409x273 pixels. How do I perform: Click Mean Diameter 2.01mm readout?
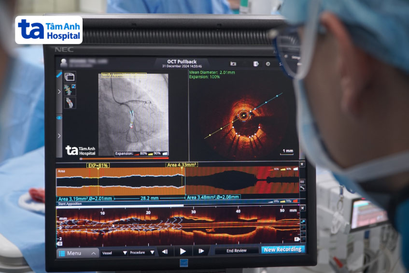pyautogui.click(x=212, y=72)
